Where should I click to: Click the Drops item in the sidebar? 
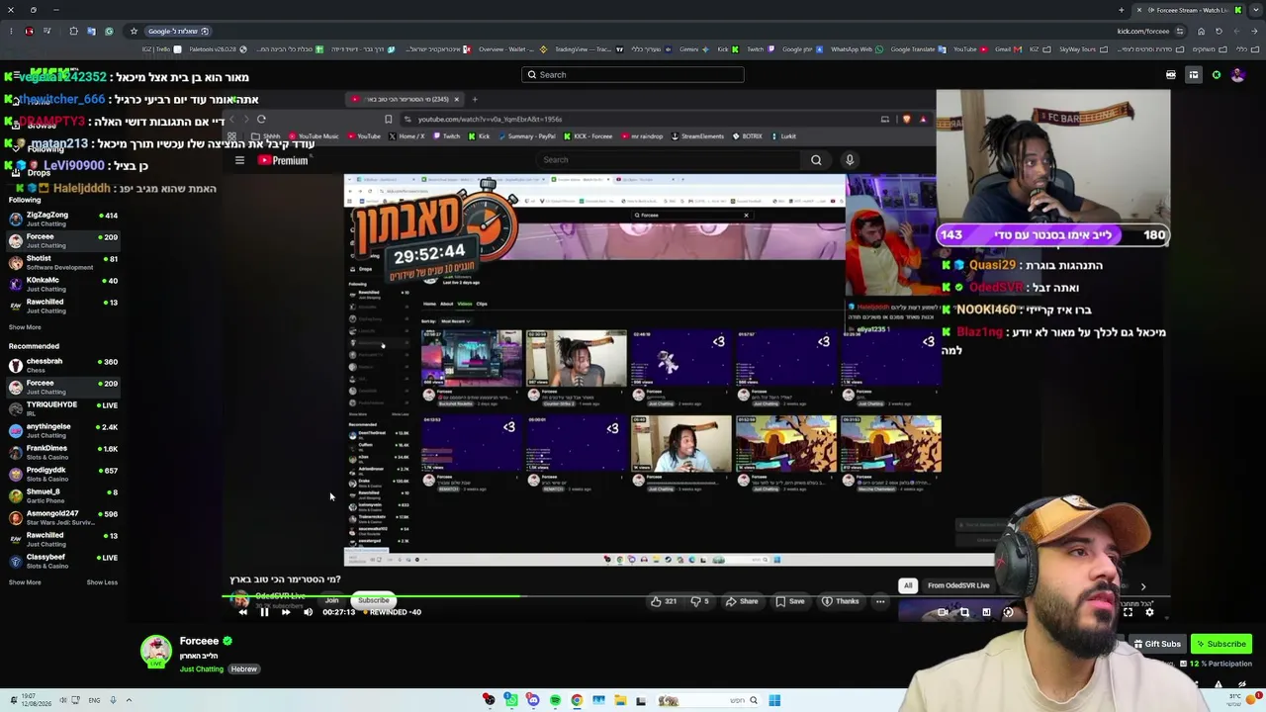[39, 173]
